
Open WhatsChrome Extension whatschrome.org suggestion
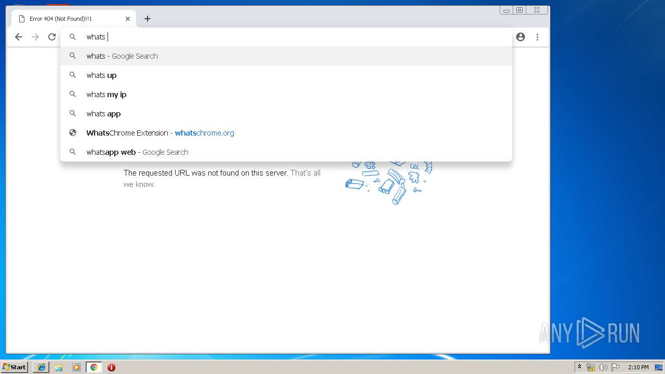click(x=286, y=133)
